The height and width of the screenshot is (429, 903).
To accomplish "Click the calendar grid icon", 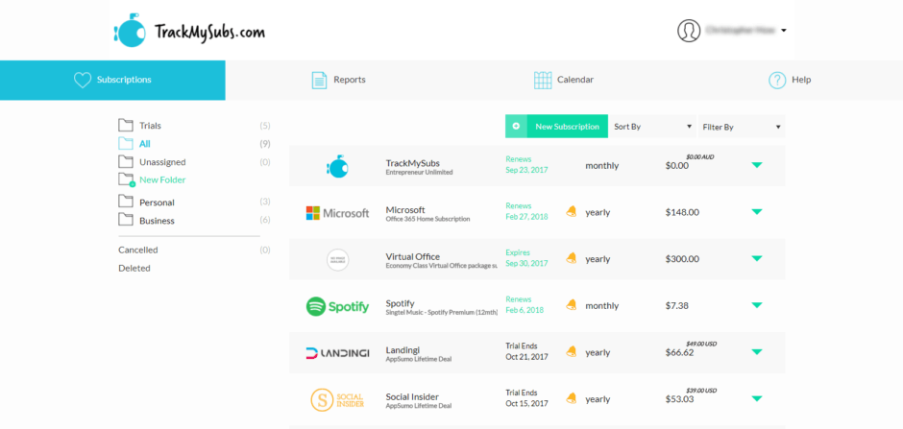I will tap(543, 80).
